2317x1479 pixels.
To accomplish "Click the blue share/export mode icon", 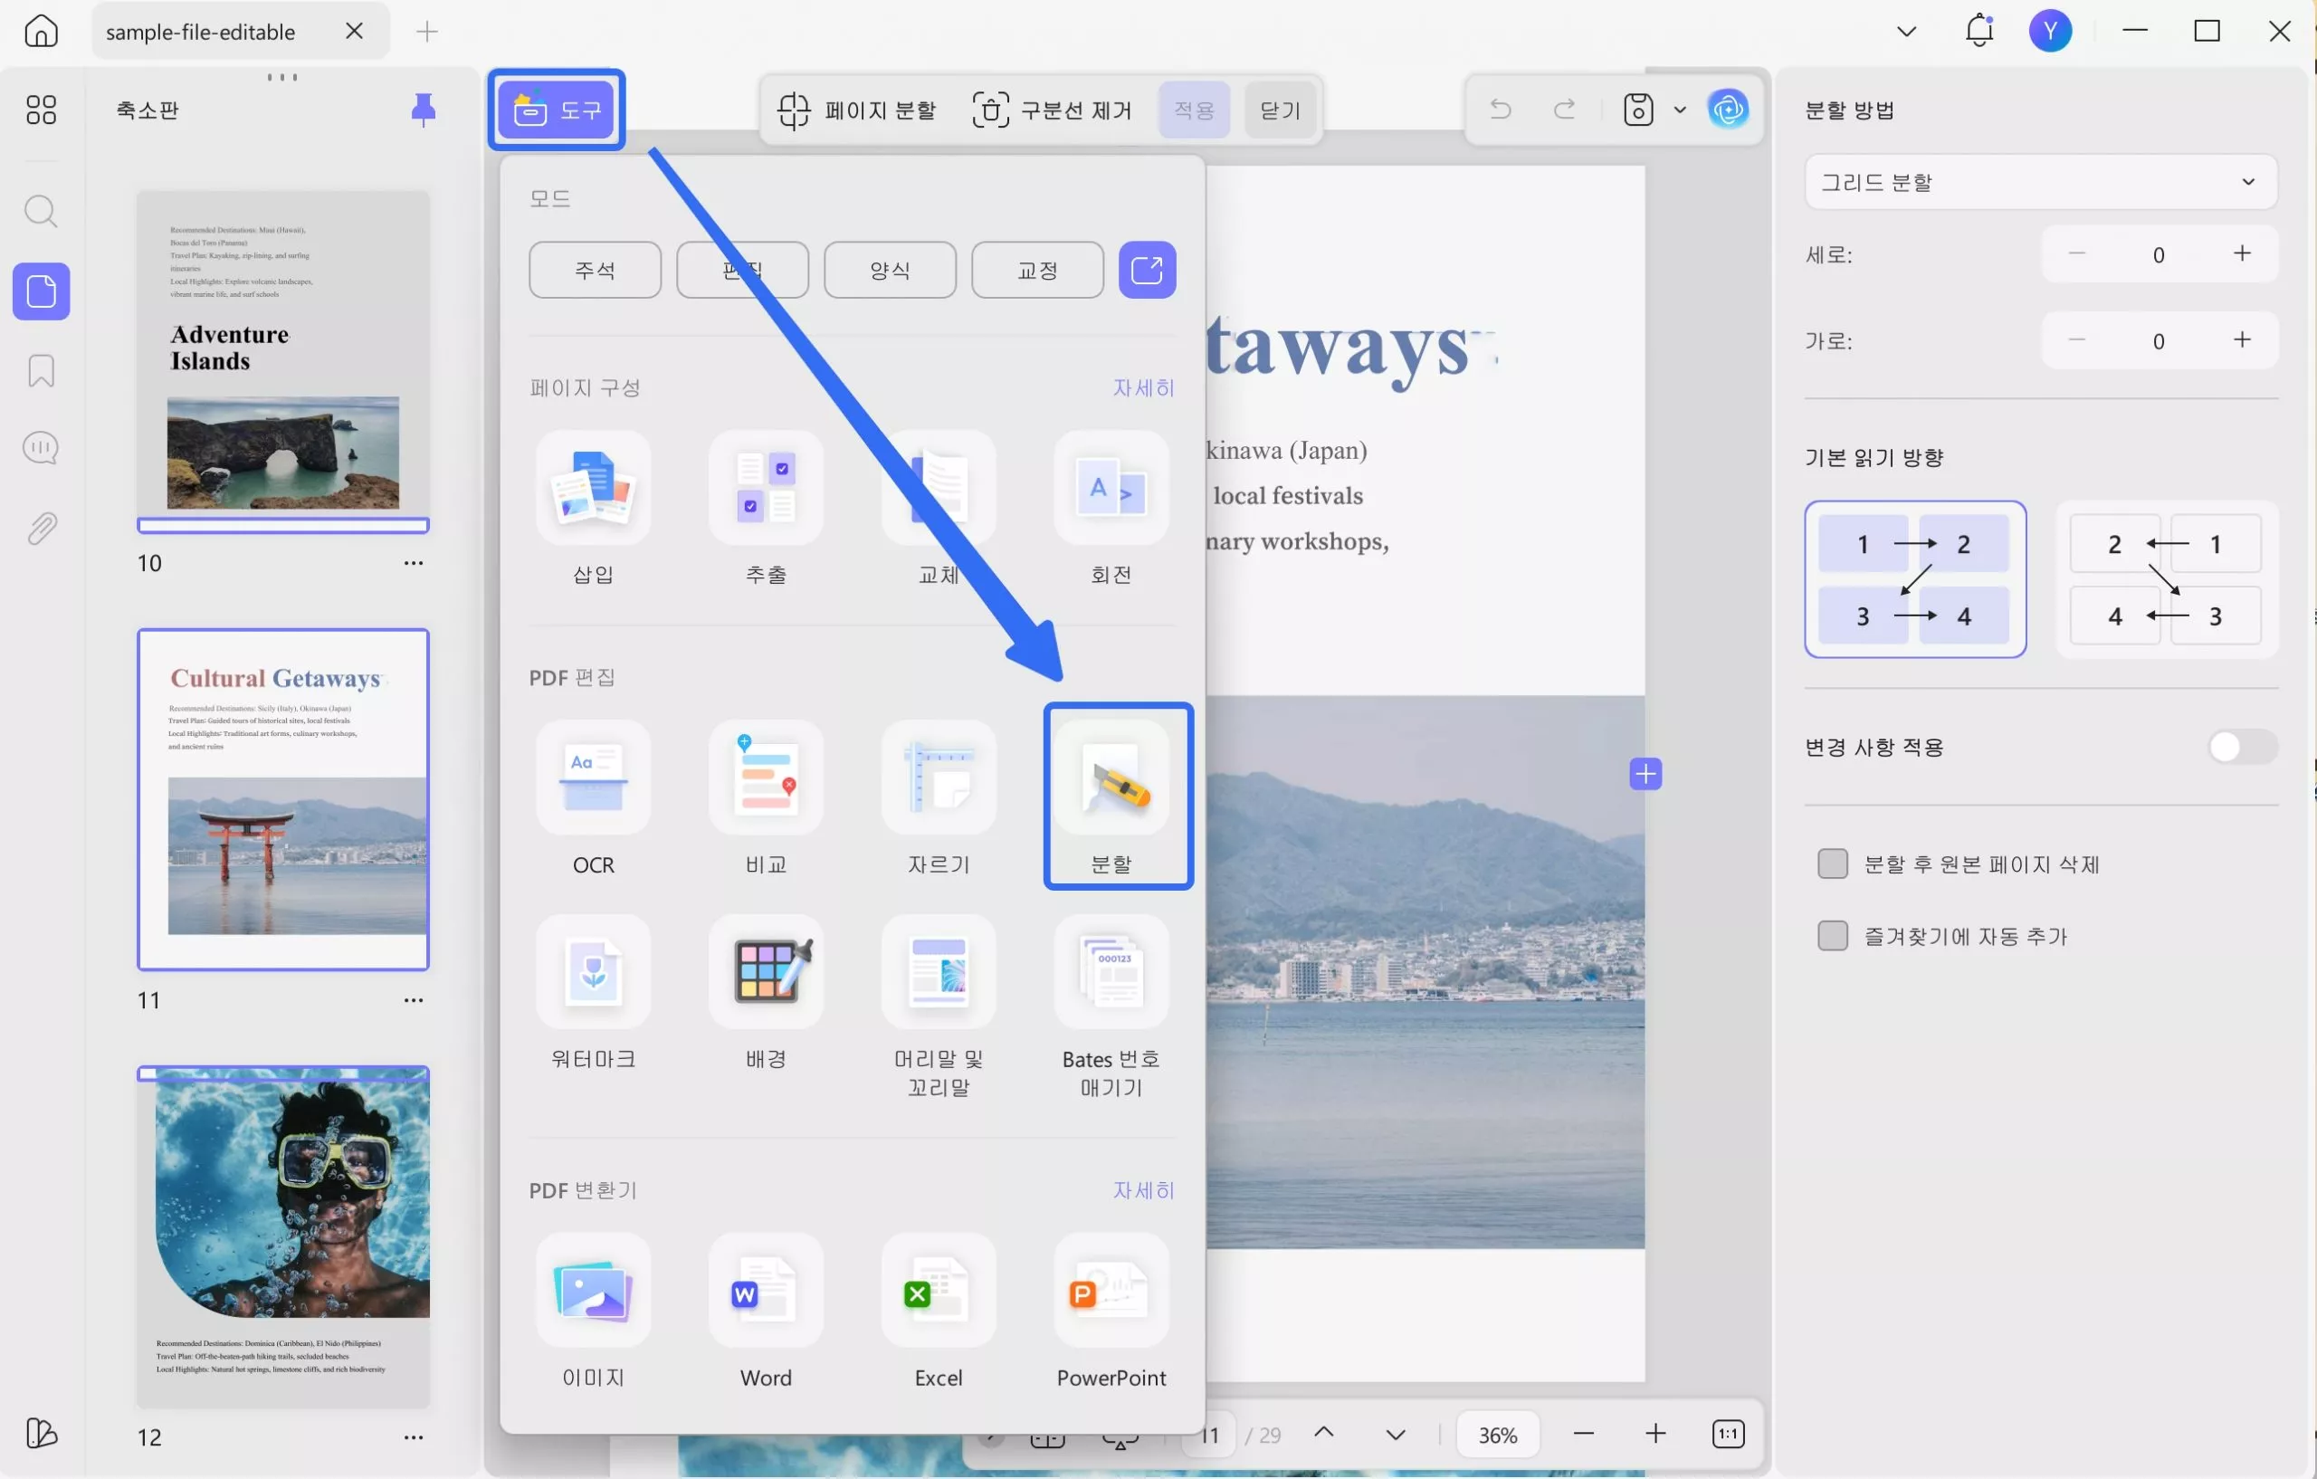I will 1147,270.
